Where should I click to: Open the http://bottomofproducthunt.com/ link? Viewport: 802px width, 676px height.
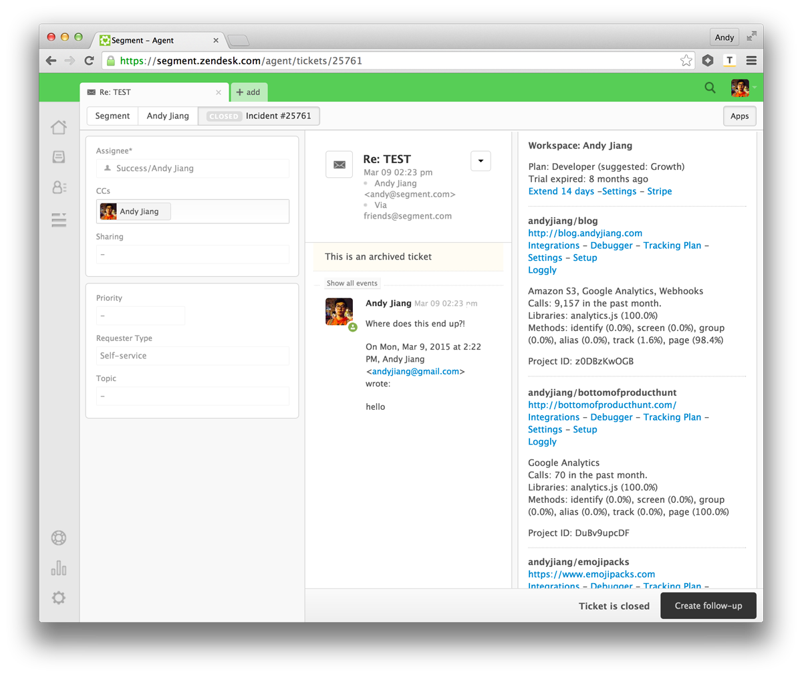tap(602, 405)
